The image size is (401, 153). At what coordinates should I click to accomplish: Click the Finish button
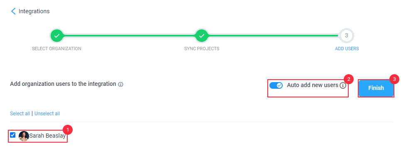pos(376,88)
